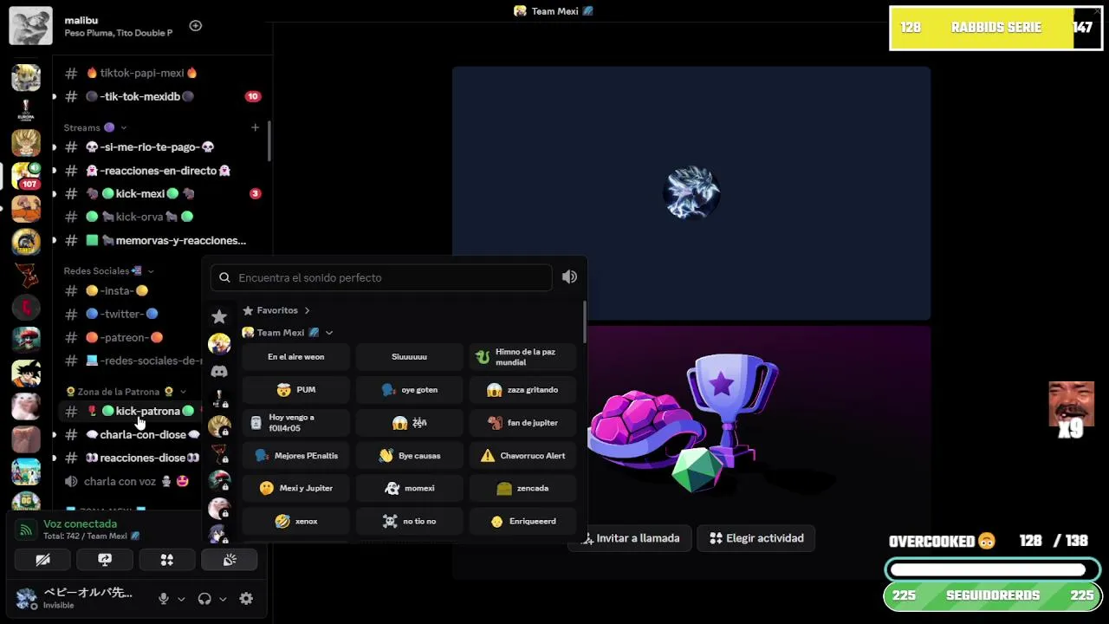The height and width of the screenshot is (624, 1109).
Task: Collapse the Team Mexi sound section
Action: (288, 332)
